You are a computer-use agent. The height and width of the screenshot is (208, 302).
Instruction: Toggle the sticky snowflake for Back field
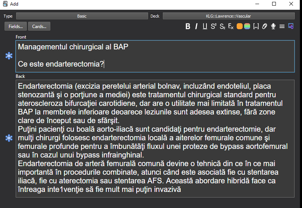click(9, 138)
